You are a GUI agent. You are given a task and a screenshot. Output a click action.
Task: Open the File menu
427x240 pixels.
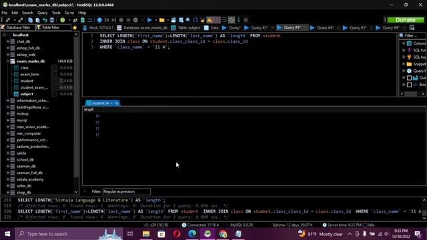point(5,13)
